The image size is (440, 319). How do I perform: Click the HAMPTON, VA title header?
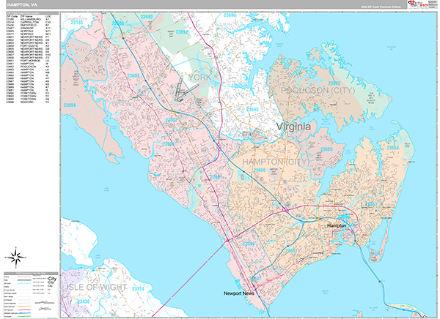[x=22, y=5]
